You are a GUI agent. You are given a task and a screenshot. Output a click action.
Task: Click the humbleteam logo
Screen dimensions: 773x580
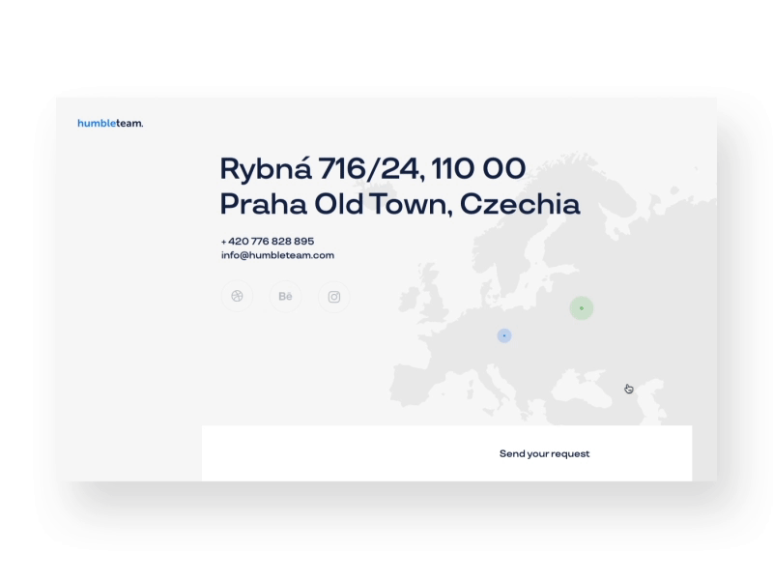[x=110, y=123]
